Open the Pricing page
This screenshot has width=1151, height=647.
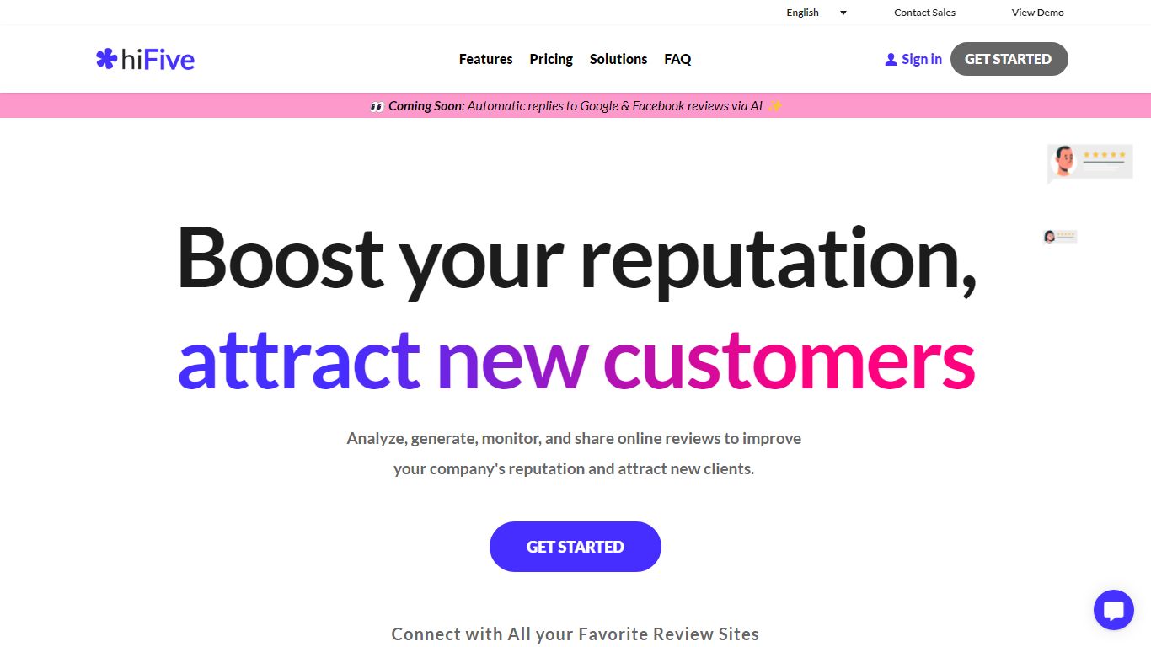coord(551,59)
